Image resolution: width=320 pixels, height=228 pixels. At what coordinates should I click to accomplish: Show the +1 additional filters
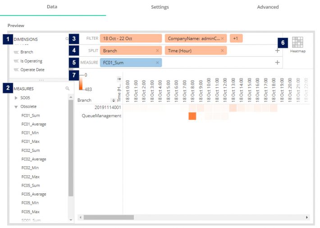click(236, 38)
